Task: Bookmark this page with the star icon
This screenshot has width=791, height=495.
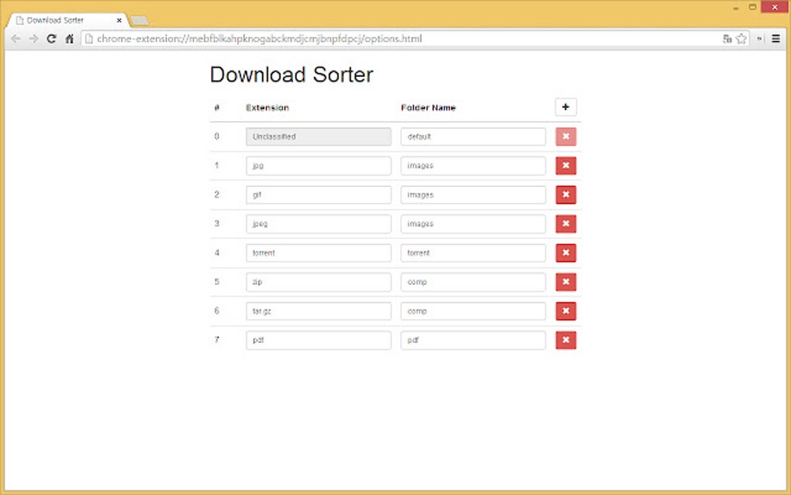Action: pos(741,37)
